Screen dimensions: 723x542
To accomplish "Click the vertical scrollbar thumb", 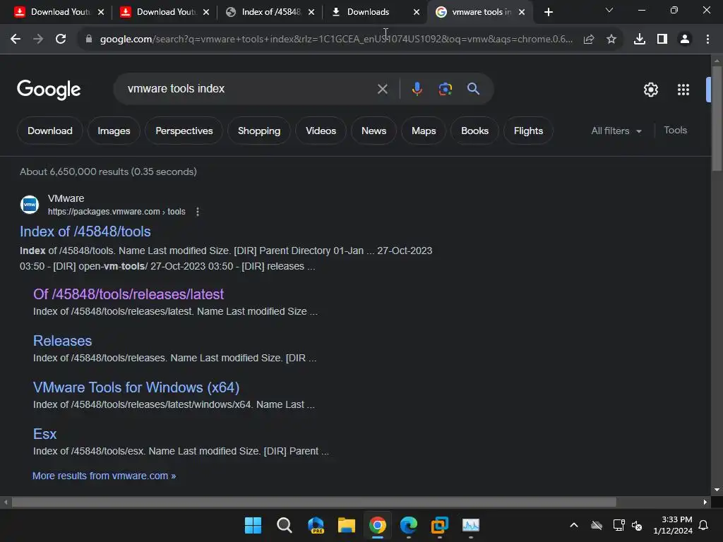I will pos(717,119).
